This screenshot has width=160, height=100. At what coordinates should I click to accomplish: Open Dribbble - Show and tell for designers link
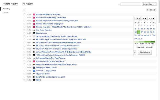(x=49, y=24)
